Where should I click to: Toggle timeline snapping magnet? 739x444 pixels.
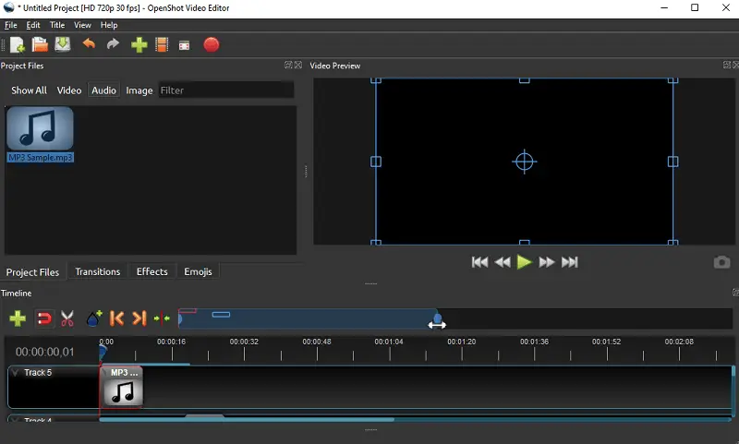pyautogui.click(x=44, y=318)
